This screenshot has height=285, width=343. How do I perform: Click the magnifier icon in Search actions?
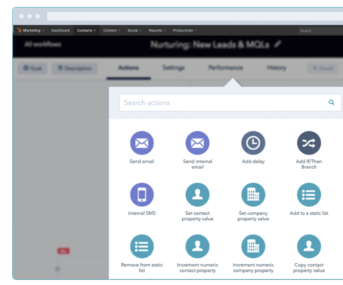click(332, 102)
